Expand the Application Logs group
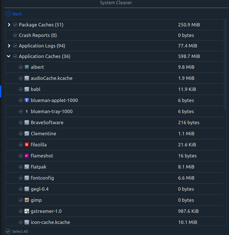This screenshot has height=235, width=229. [x=9, y=46]
